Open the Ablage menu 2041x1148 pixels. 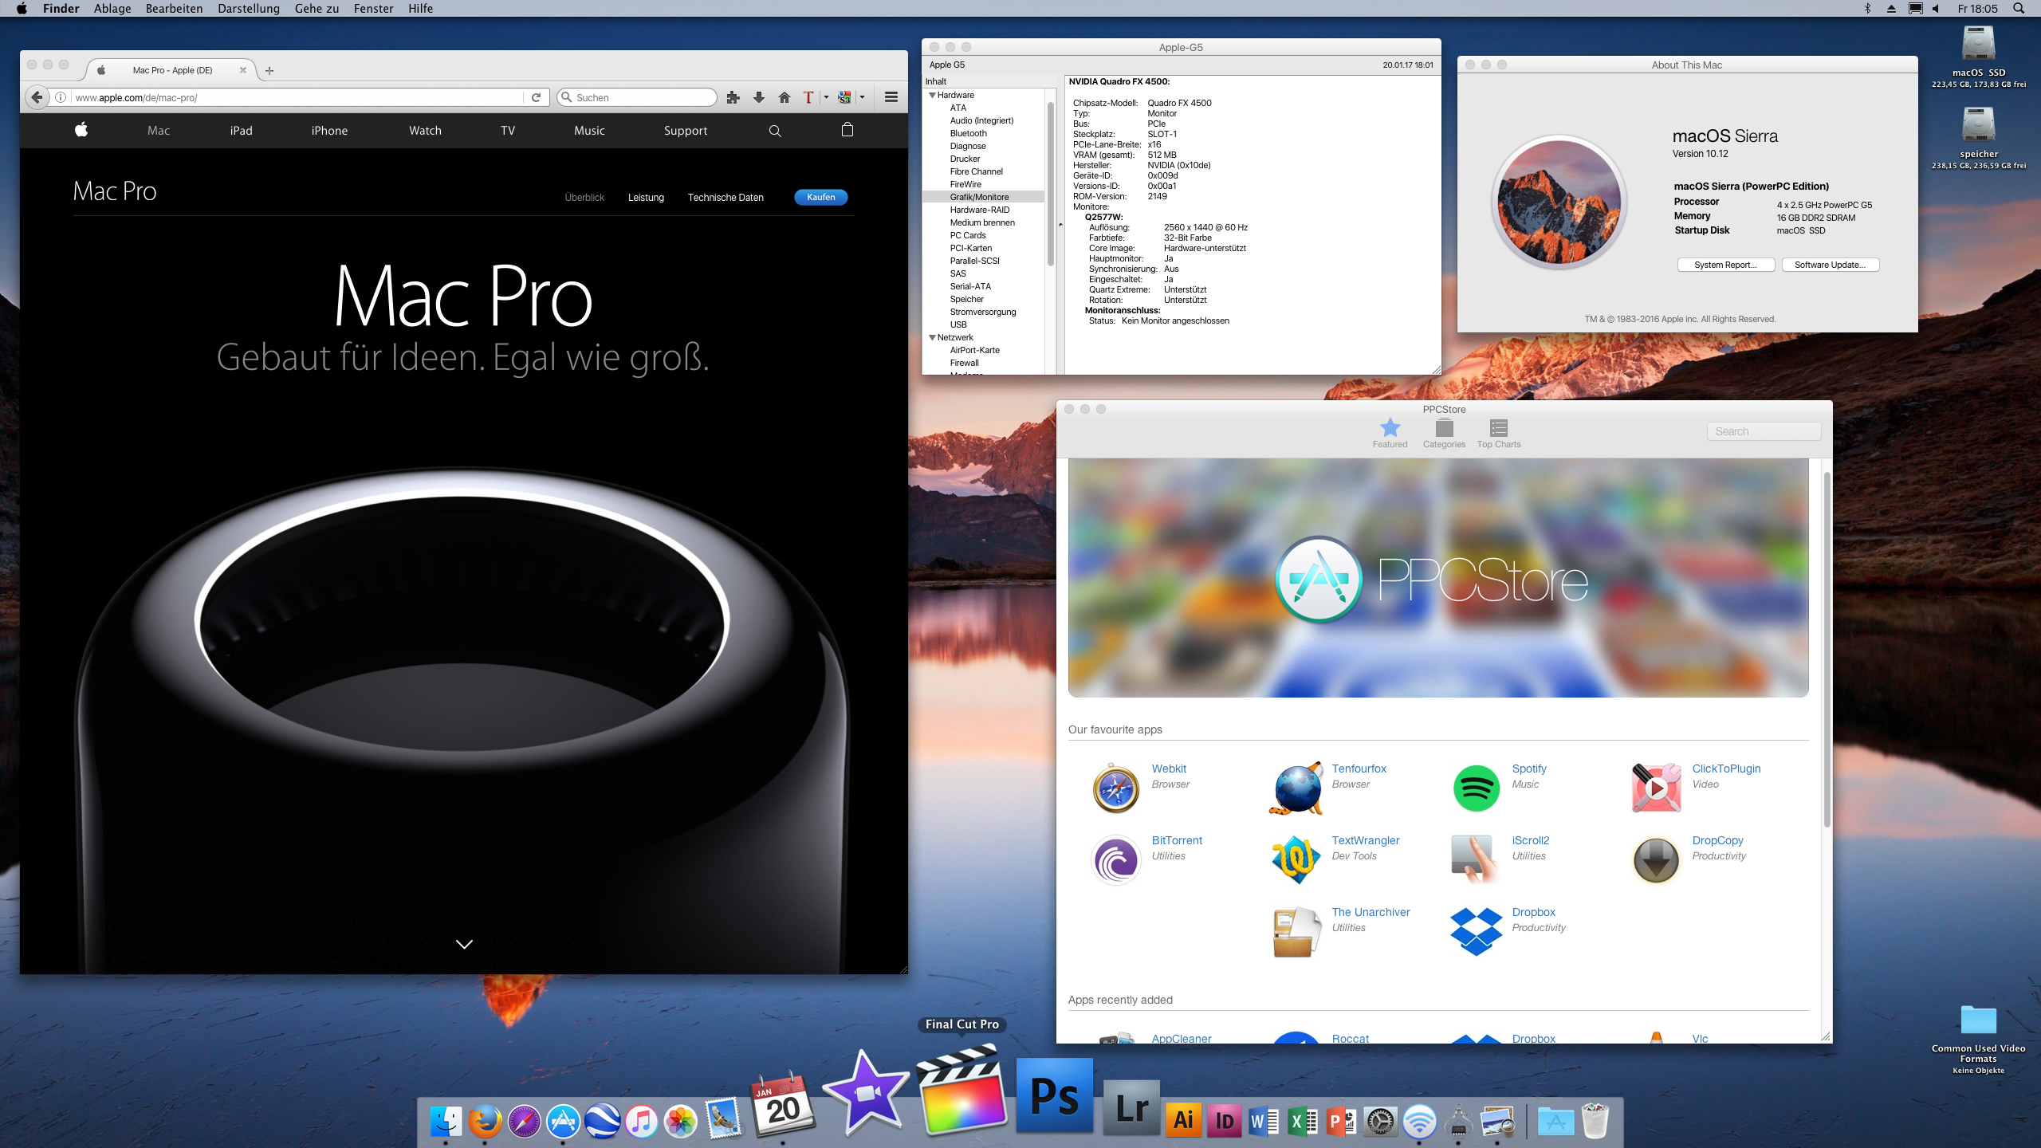pos(112,8)
